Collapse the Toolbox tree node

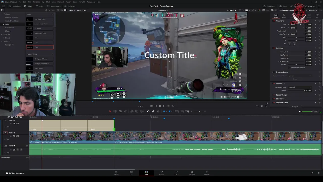click(2, 14)
